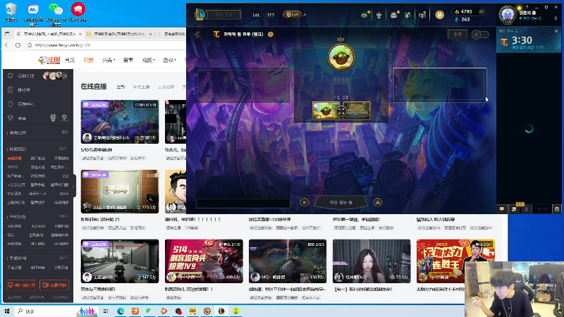564x317 pixels.
Task: Open the LoL tab in League client
Action: pos(256,15)
